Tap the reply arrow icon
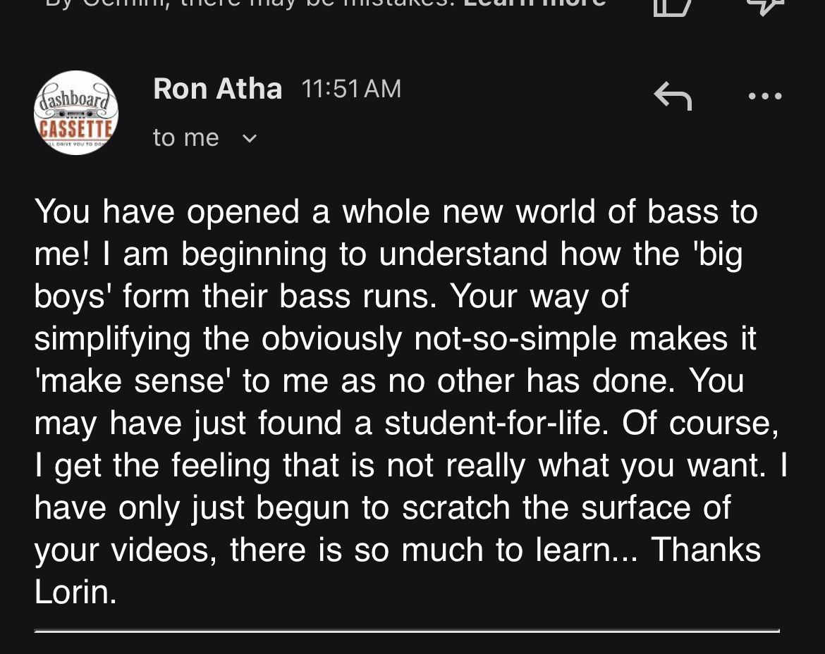 point(673,96)
